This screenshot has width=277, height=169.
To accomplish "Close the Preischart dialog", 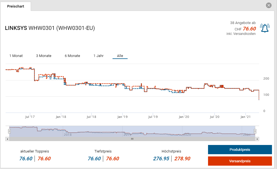I will pyautogui.click(x=269, y=5).
